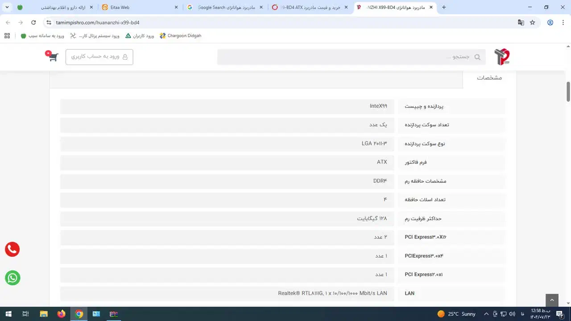This screenshot has width=571, height=321.
Task: Select the مشخصات specifications tab
Action: (489, 78)
